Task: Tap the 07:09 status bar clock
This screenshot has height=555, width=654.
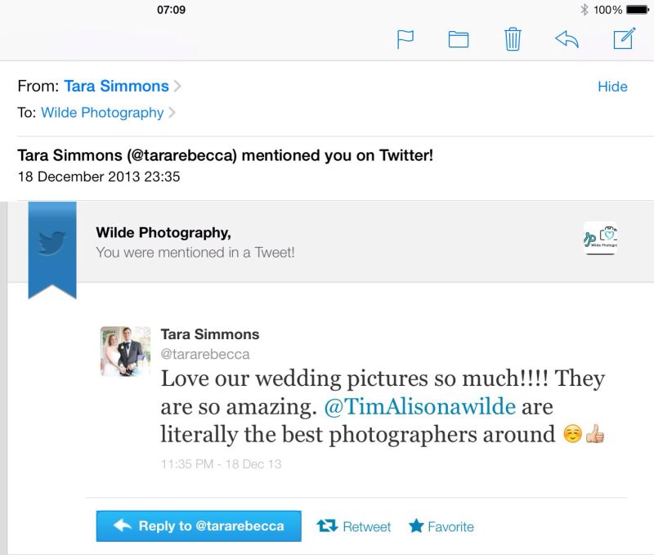Action: click(x=171, y=10)
